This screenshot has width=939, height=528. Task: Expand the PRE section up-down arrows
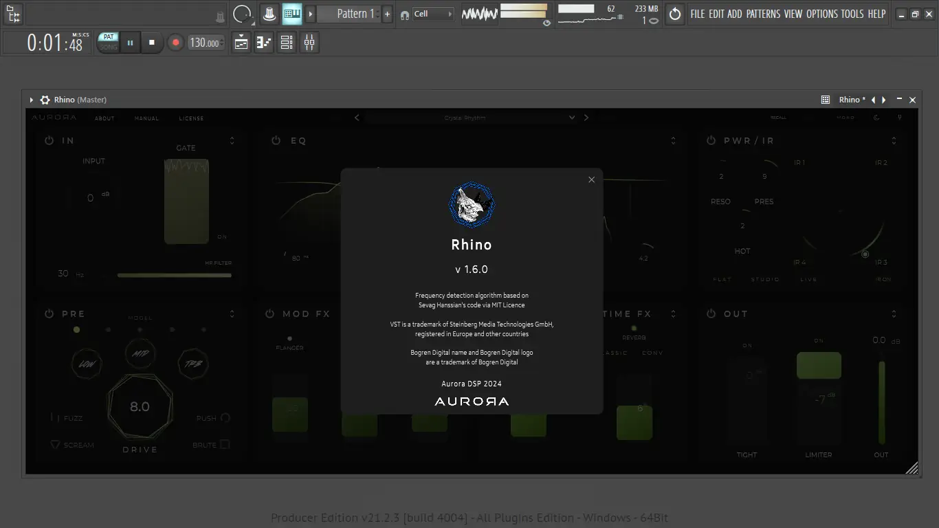[232, 313]
